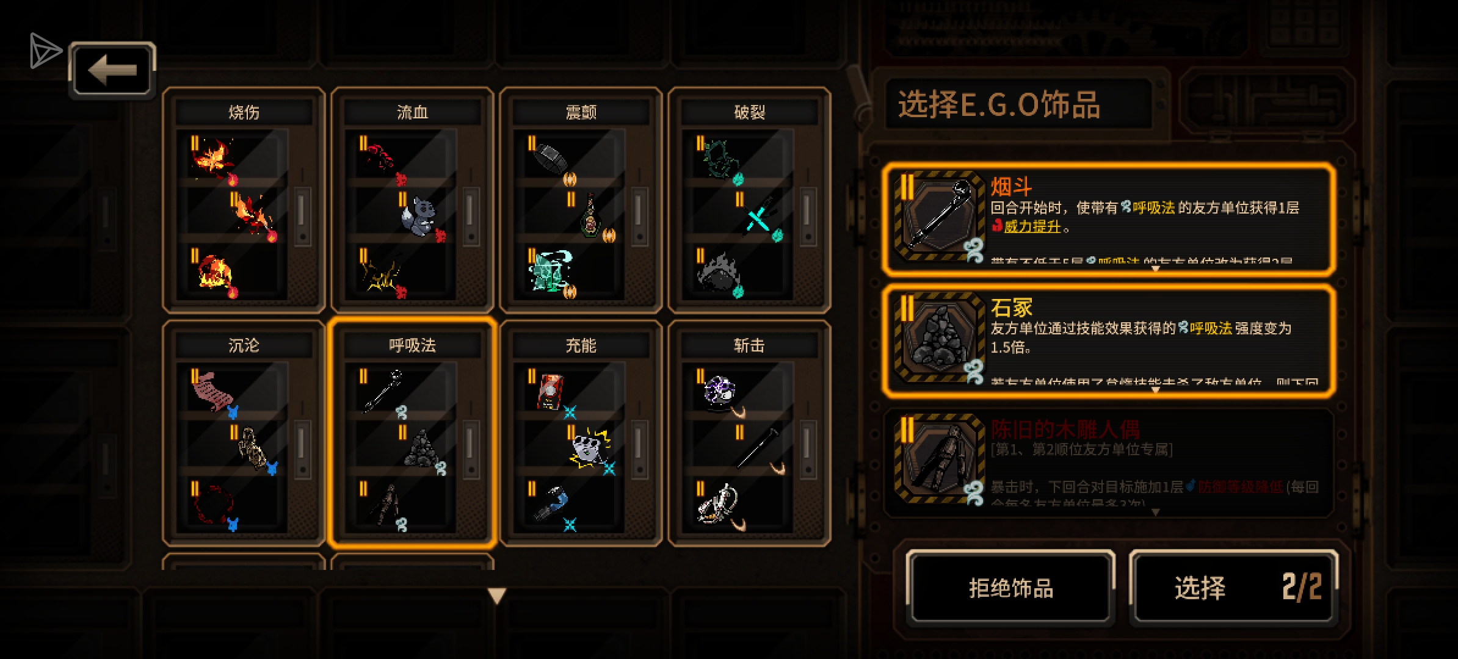
Task: Choose the cyan cross sword in 破裂
Action: (x=760, y=216)
